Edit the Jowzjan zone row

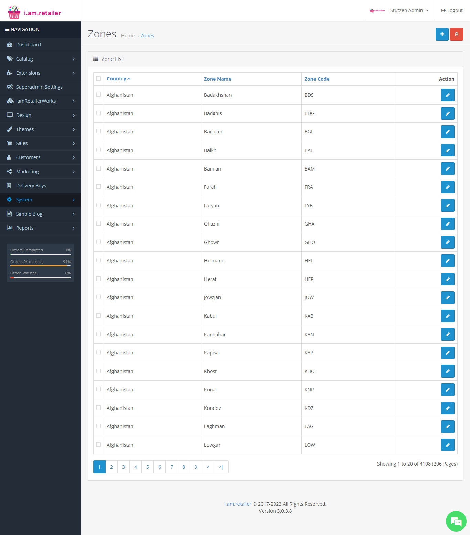point(448,297)
